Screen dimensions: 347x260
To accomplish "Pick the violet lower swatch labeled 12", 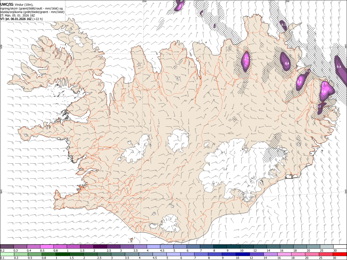I will click(x=256, y=254).
